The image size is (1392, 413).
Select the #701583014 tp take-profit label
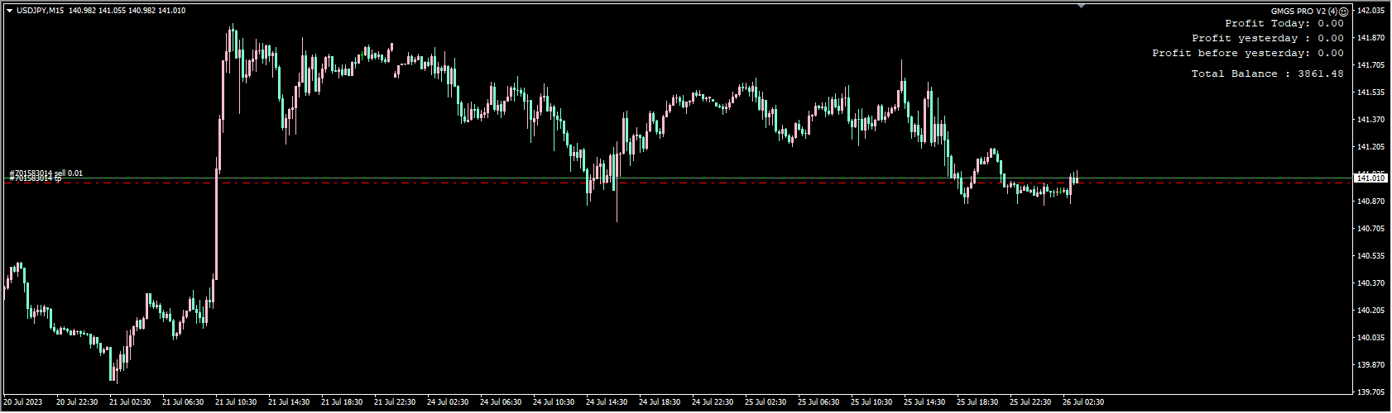(36, 178)
